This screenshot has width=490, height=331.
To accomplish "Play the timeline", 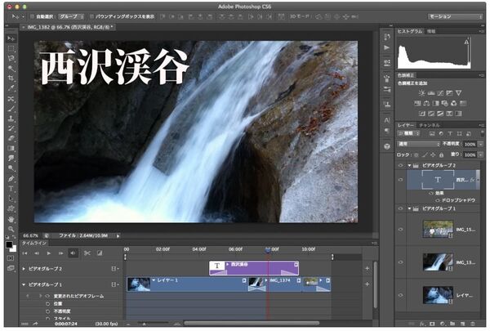I will [49, 253].
